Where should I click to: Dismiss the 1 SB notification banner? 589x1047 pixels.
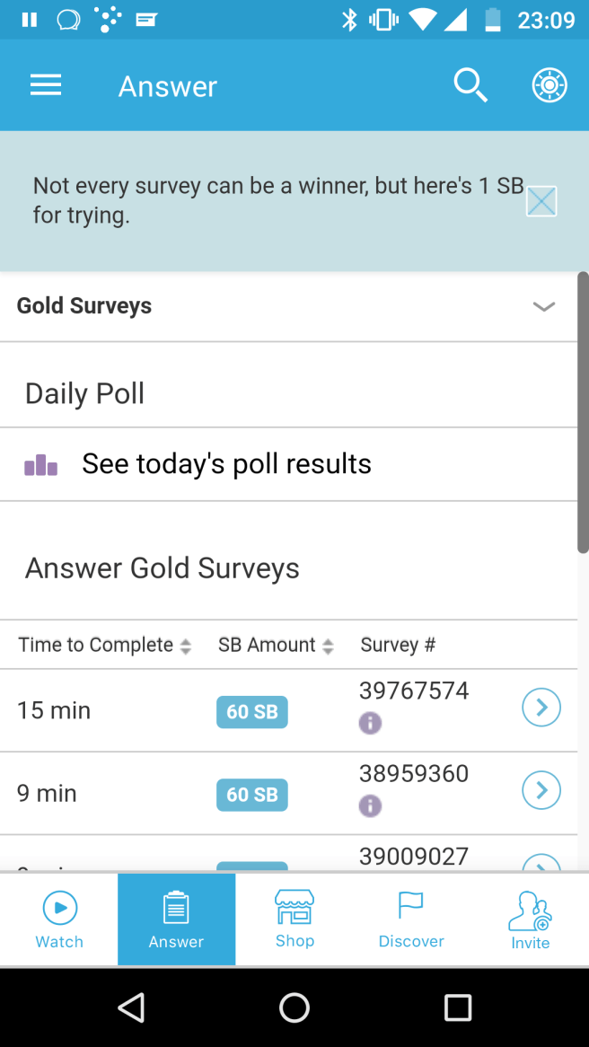tap(541, 201)
